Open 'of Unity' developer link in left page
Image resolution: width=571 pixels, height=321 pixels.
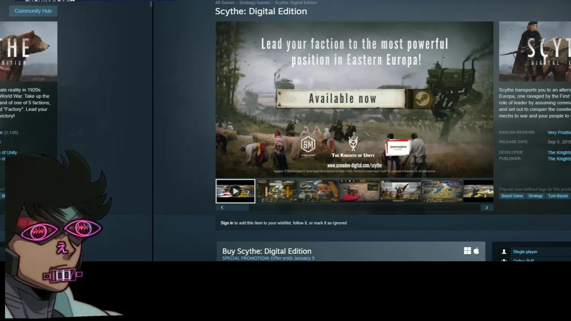tap(8, 152)
